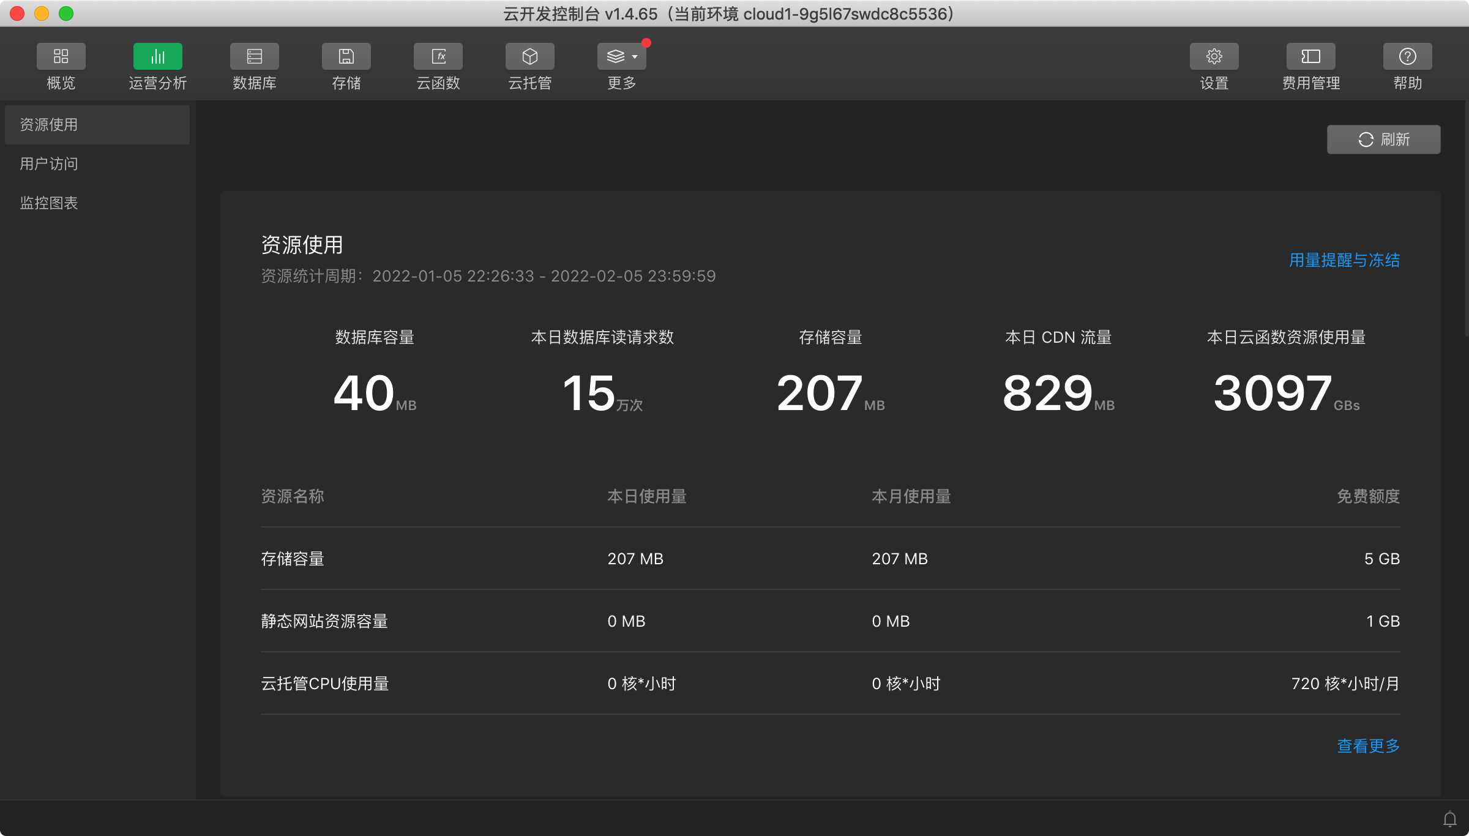Open the 帮助 help icon
This screenshot has height=836, width=1469.
(1407, 57)
